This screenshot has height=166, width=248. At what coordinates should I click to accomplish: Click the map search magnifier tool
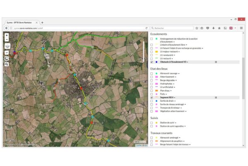(7, 65)
